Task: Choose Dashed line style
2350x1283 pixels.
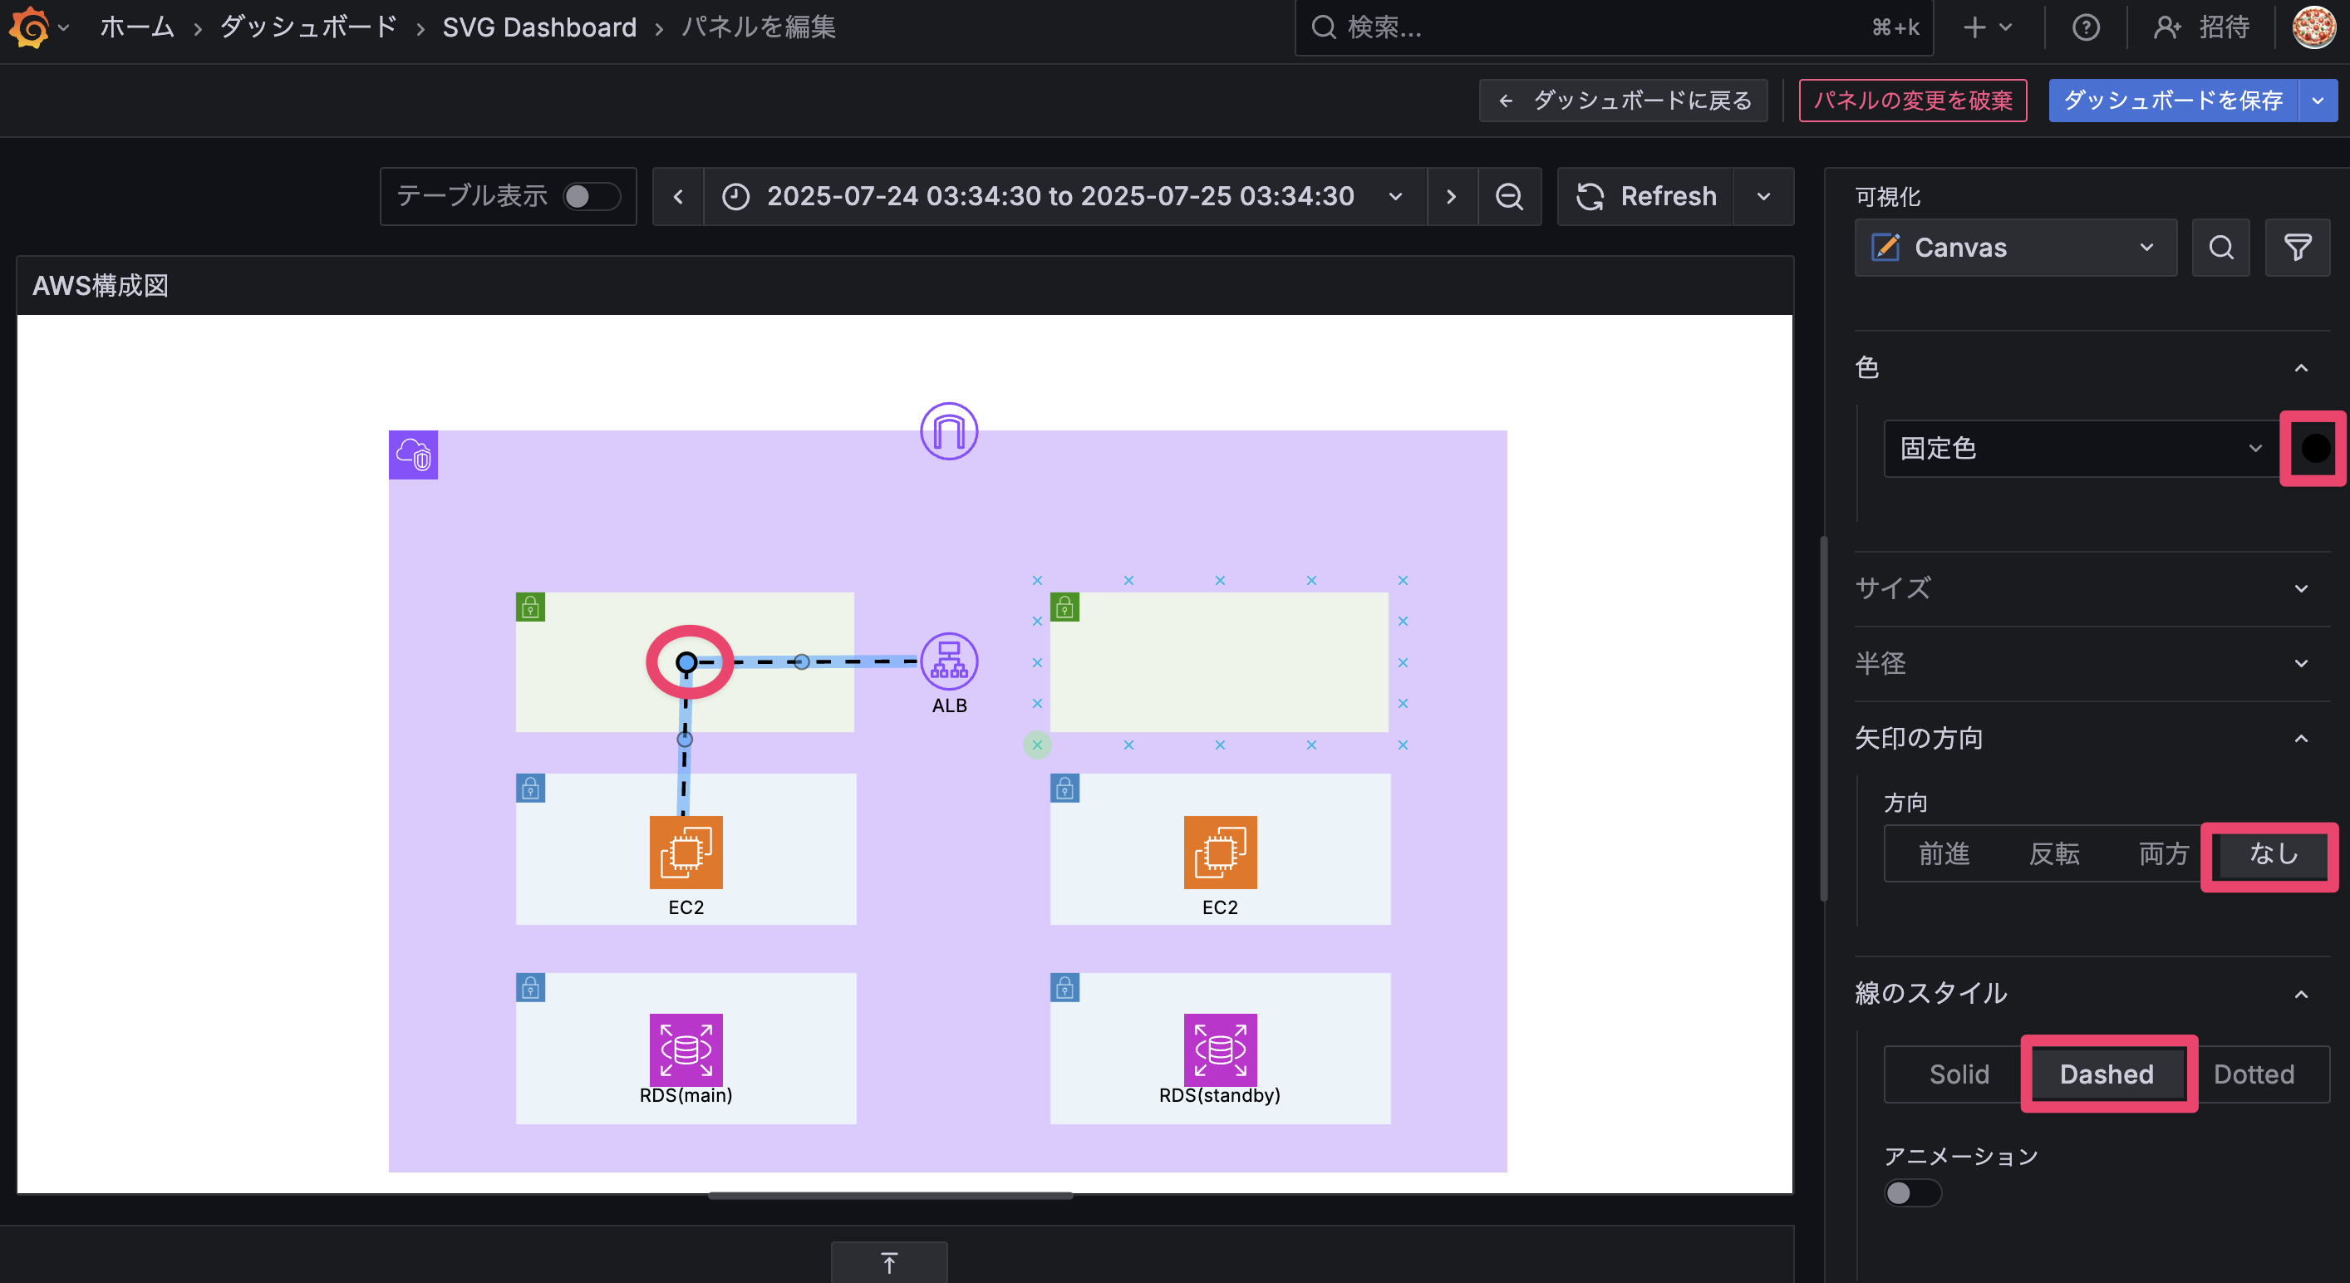Action: point(2107,1074)
